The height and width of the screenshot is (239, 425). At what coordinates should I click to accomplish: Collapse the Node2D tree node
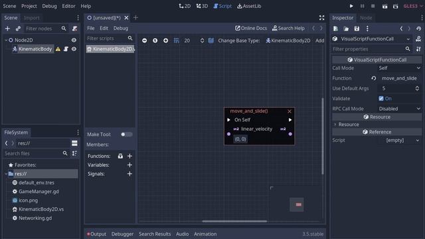6,40
